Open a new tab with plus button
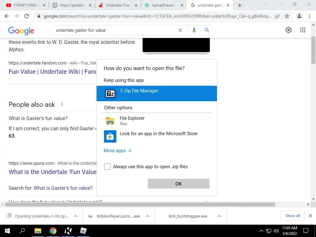This screenshot has height=237, width=316. [239, 6]
